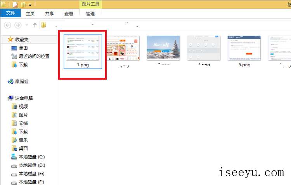Click the address bar folder icon
Viewport: 291px width, 185px height.
[x=43, y=25]
